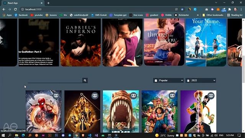Image resolution: width=245 pixels, height=138 pixels.
Task: Open the volume control in system tray
Action: [216, 135]
